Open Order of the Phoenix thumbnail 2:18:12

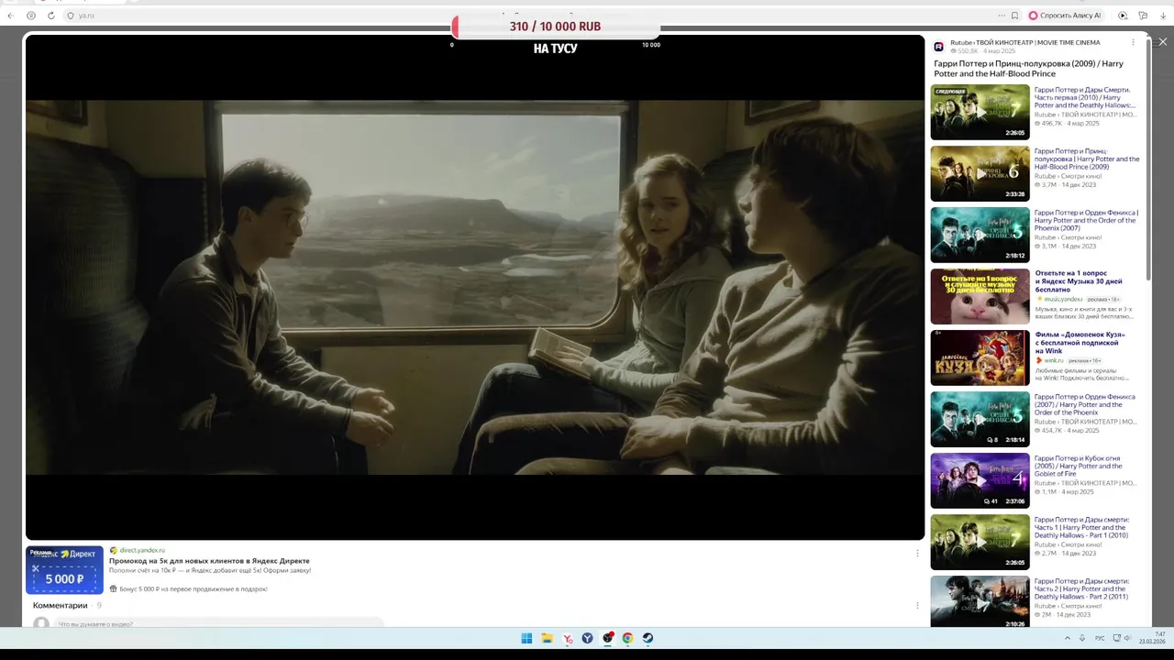980,235
